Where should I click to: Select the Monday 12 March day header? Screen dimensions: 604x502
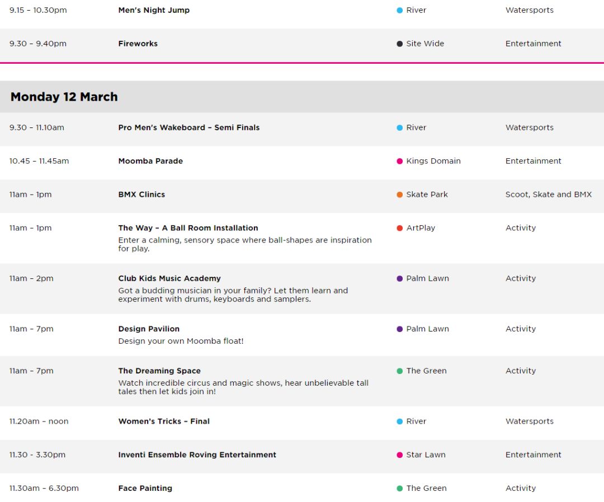pyautogui.click(x=302, y=97)
